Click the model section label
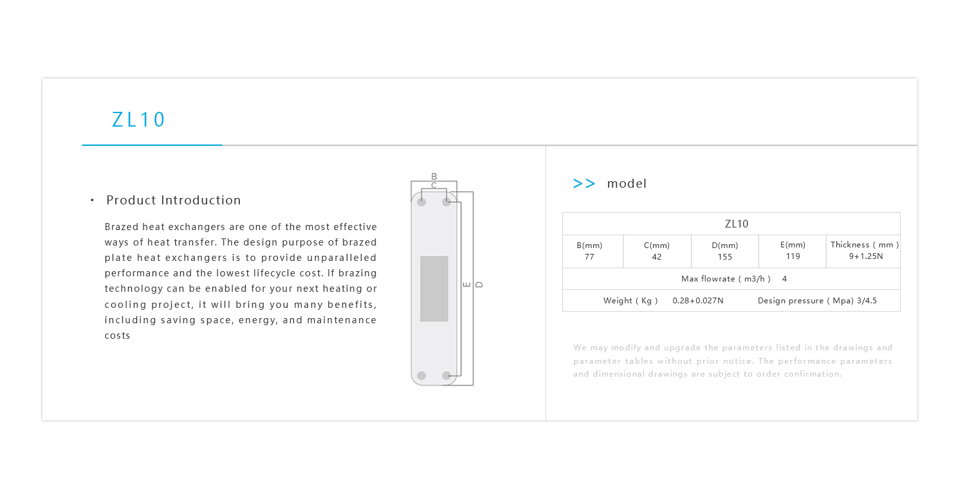The image size is (965, 482). 627,184
